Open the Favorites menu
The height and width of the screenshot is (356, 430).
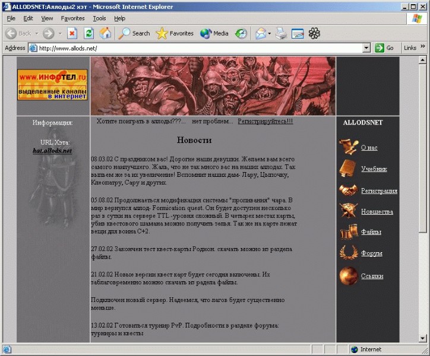coord(72,18)
